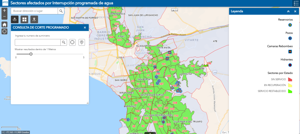This screenshot has height=134, width=300.
Task: Collapse the Leyenda panel
Action: coord(288,11)
